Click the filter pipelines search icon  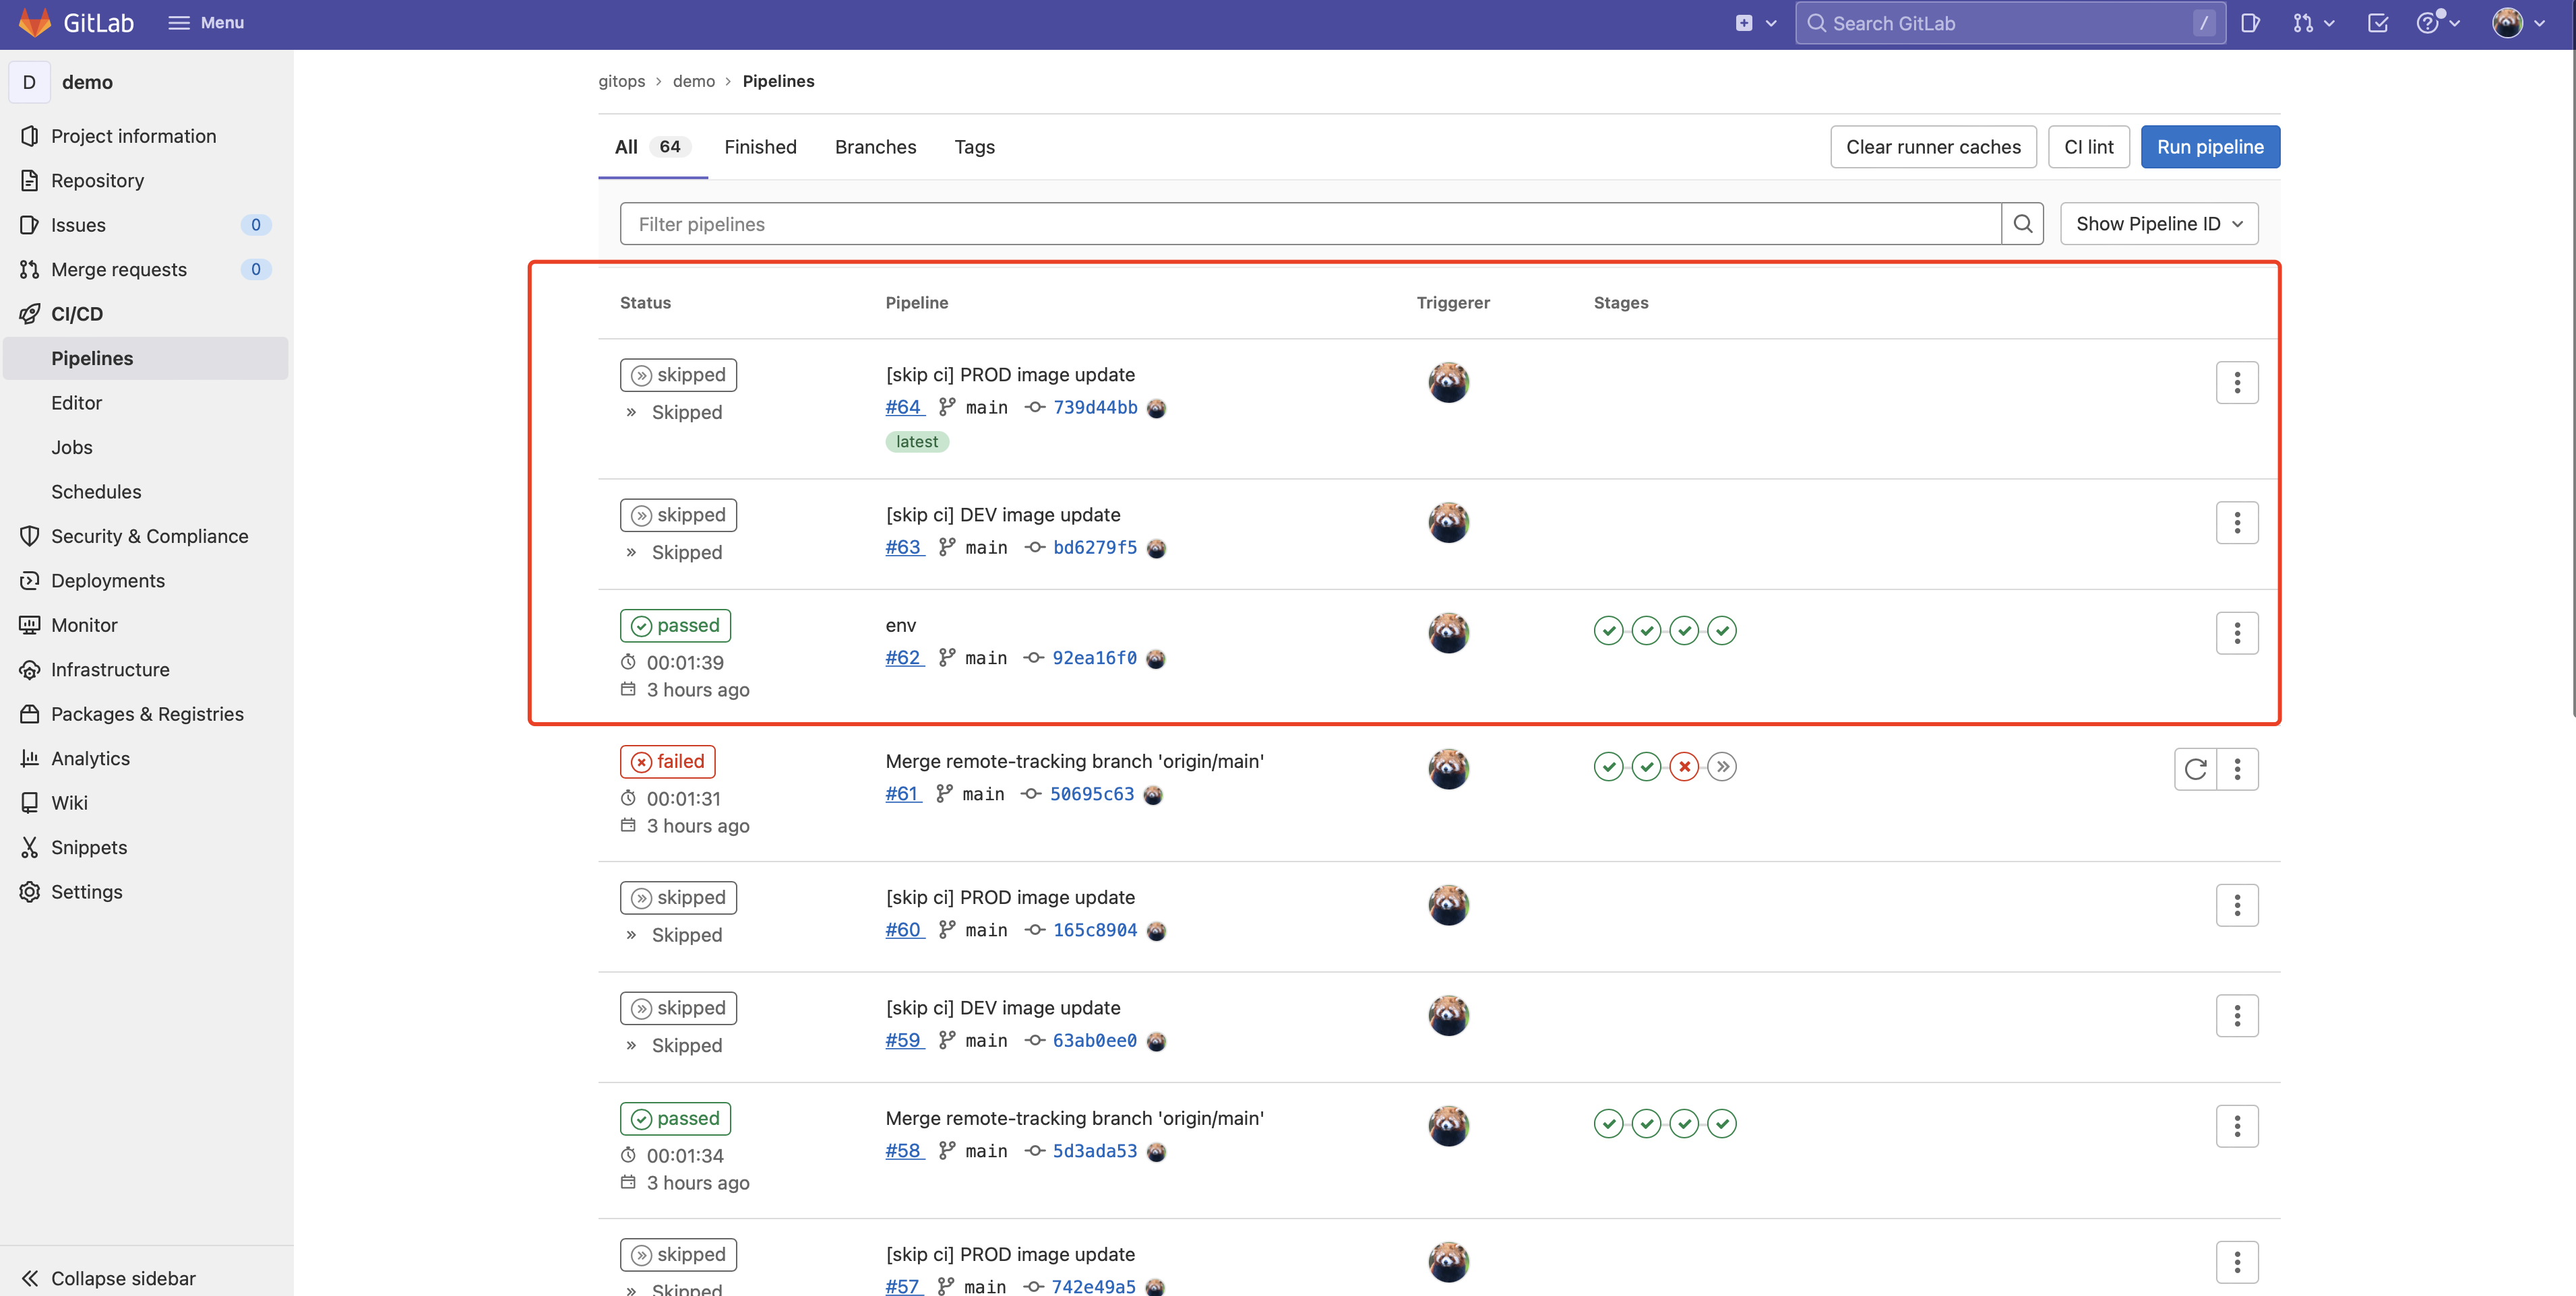click(2022, 224)
